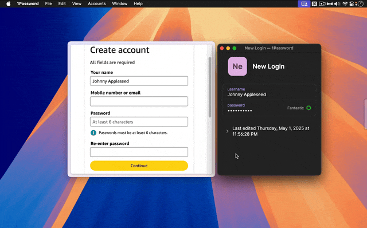Click the Password field with placeholder text
This screenshot has width=367, height=228.
pyautogui.click(x=139, y=121)
